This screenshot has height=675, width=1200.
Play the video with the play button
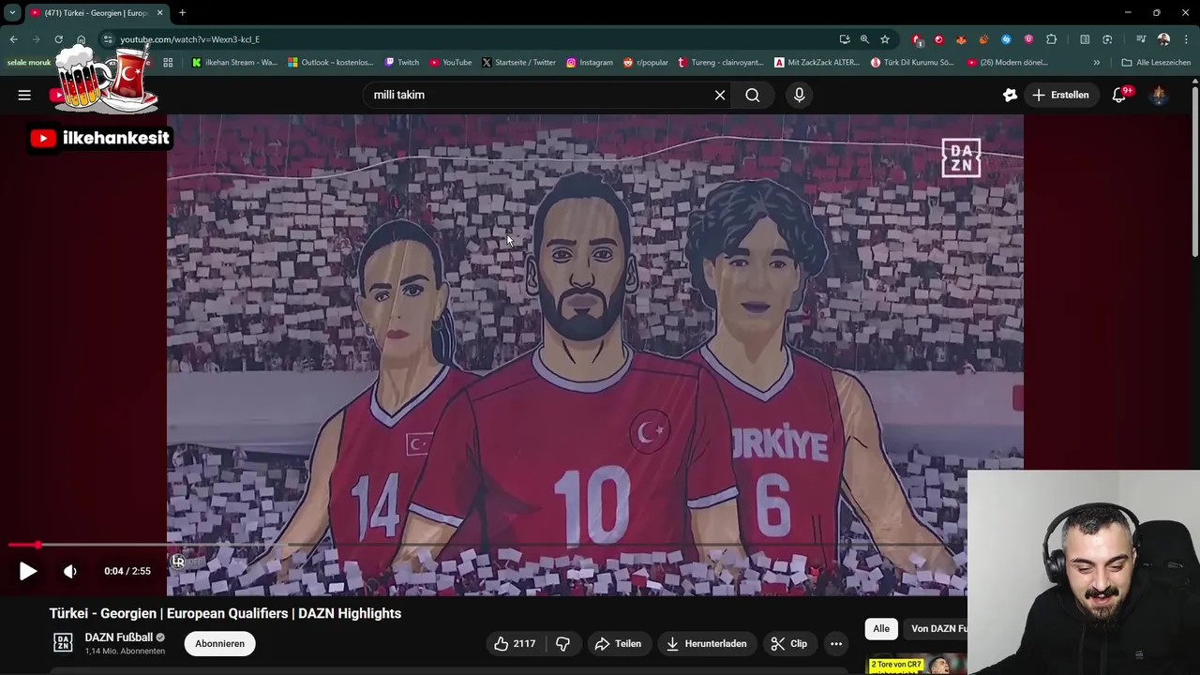28,571
